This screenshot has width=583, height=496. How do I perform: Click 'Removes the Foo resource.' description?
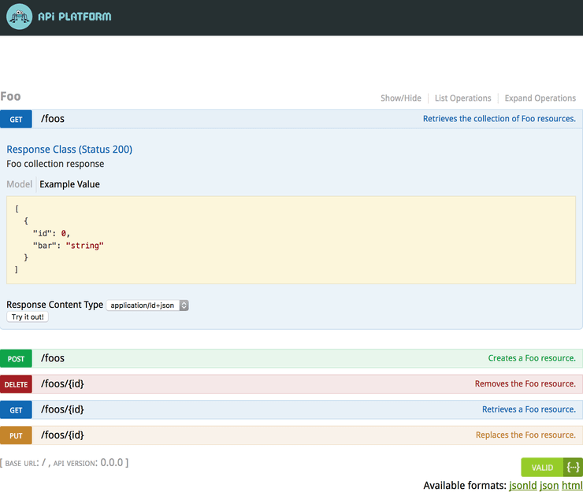pyautogui.click(x=525, y=383)
